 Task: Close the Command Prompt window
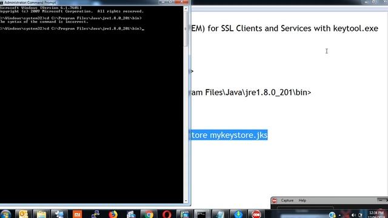tap(182, 2)
